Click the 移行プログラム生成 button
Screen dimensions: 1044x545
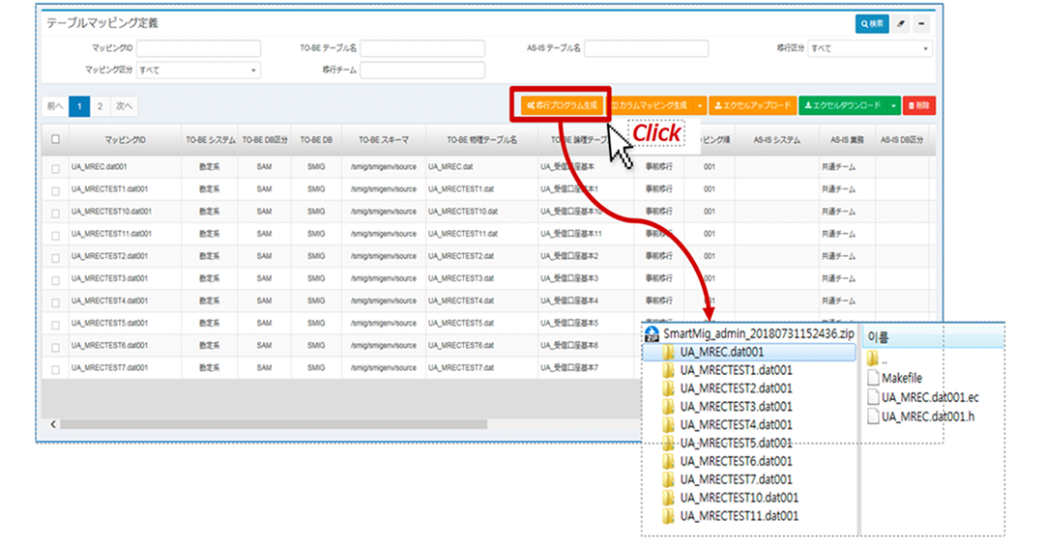561,104
